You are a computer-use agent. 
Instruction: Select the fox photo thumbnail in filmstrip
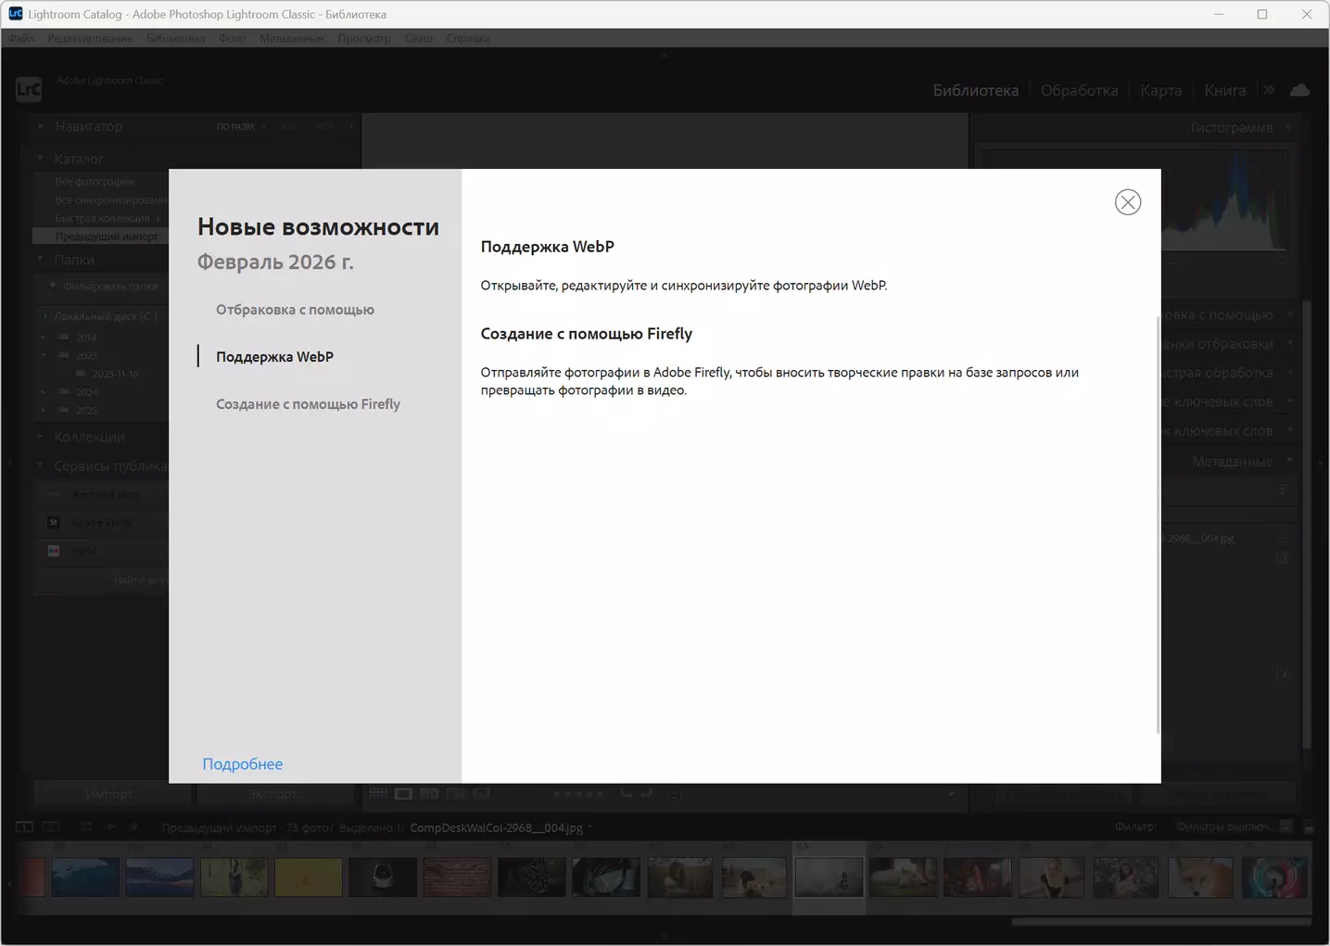pyautogui.click(x=1200, y=877)
